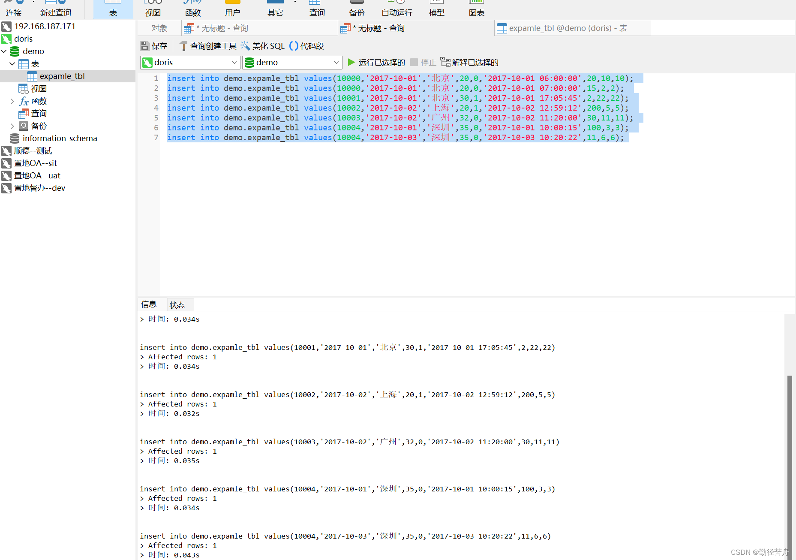Viewport: 796px width, 560px height.
Task: Open the 查询 (Query) toolbar item
Action: 317,9
